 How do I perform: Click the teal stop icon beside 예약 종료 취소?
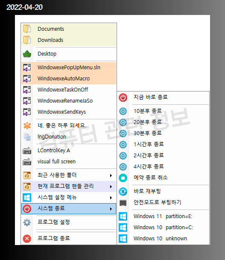(123, 178)
